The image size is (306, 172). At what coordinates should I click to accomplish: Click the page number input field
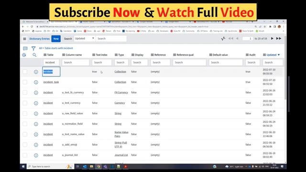tap(248, 39)
